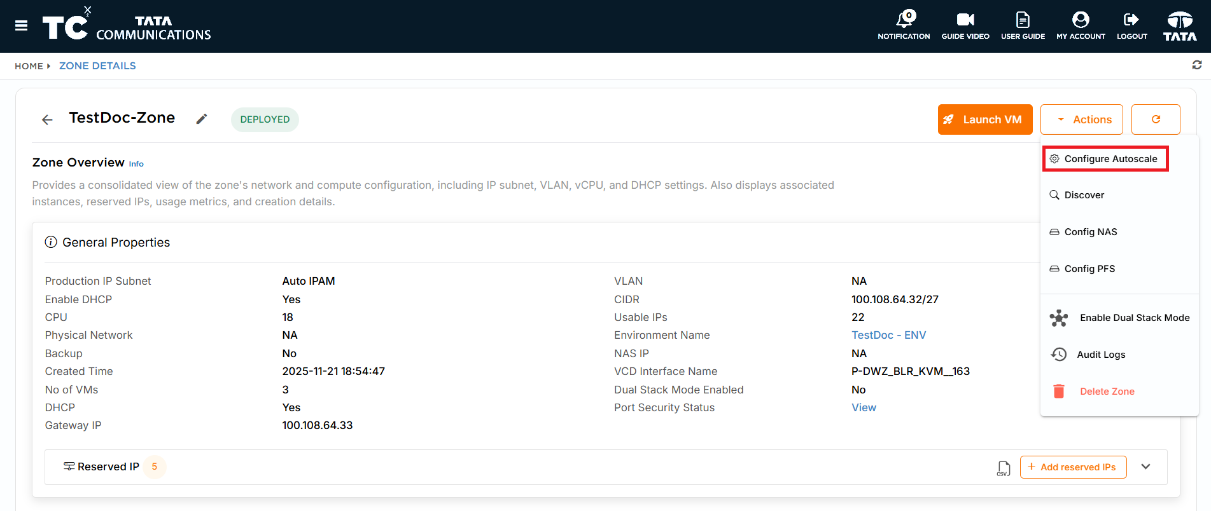Click the TestDoc-Zone title
This screenshot has height=511, width=1211.
tap(122, 118)
